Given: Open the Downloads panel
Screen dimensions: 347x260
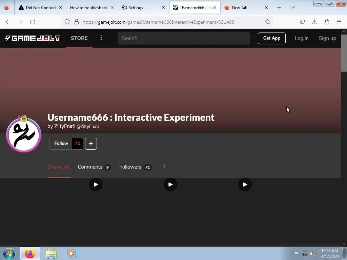Looking at the screenshot, I should pos(314,22).
